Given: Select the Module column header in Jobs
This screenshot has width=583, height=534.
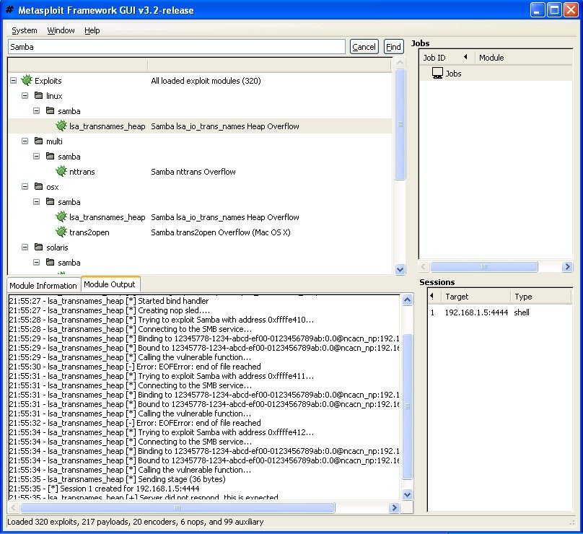Looking at the screenshot, I should (524, 57).
